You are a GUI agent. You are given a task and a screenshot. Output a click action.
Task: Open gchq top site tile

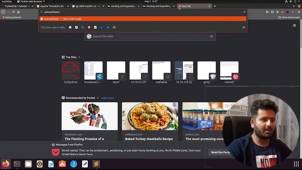pos(207,72)
